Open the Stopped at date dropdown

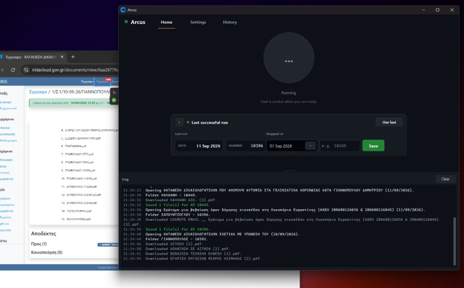click(310, 146)
